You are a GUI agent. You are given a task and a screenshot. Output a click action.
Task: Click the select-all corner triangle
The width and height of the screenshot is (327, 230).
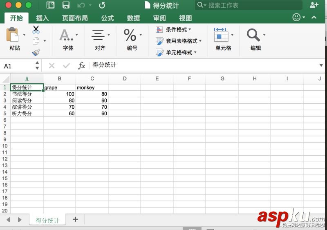pos(6,79)
